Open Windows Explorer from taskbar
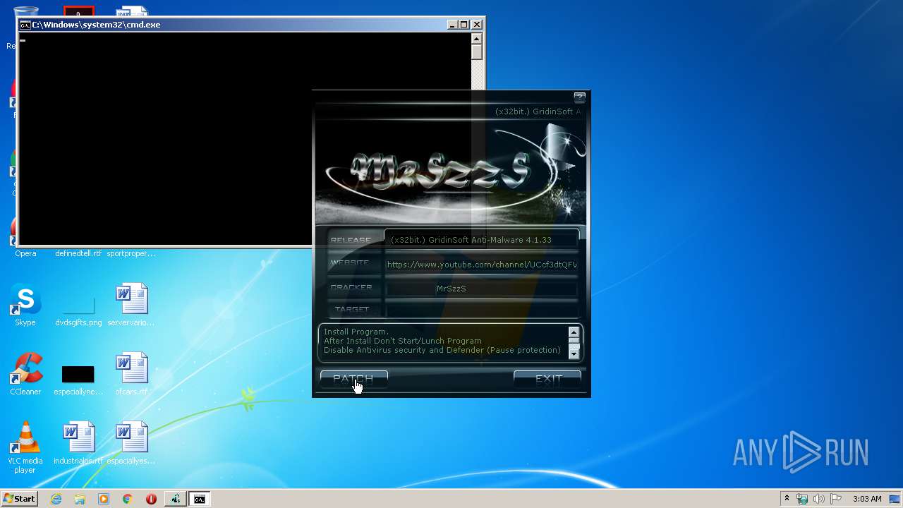903x508 pixels. (x=80, y=499)
